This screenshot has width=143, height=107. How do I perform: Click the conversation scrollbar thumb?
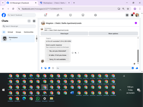click(x=138, y=56)
